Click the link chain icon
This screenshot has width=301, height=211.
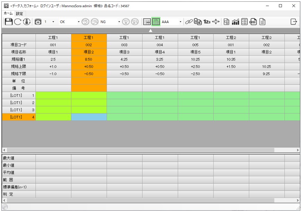tap(189, 22)
